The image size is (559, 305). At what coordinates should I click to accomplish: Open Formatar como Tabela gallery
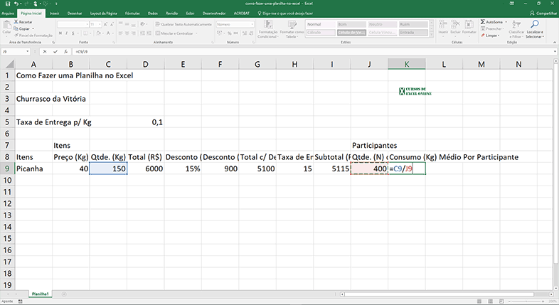292,29
